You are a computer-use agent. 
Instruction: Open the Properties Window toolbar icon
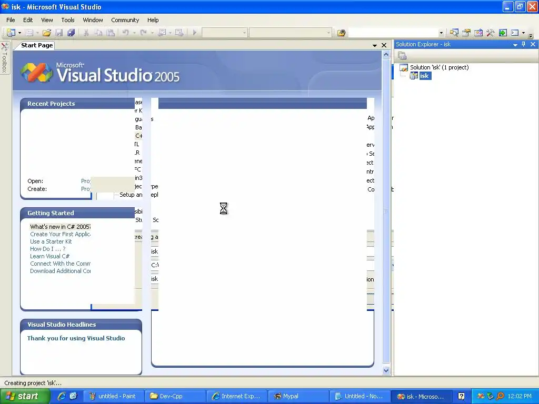pyautogui.click(x=466, y=33)
